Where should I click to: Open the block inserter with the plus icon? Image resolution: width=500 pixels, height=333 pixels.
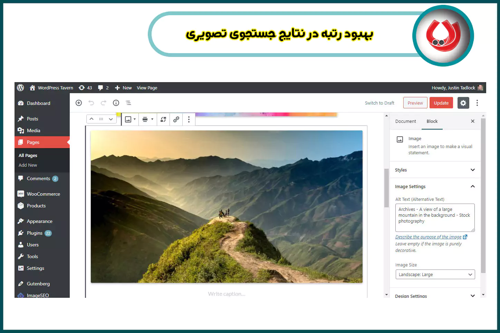pos(79,102)
